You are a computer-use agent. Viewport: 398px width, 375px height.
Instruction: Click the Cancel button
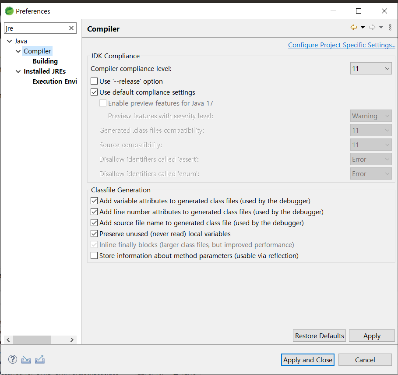point(365,360)
